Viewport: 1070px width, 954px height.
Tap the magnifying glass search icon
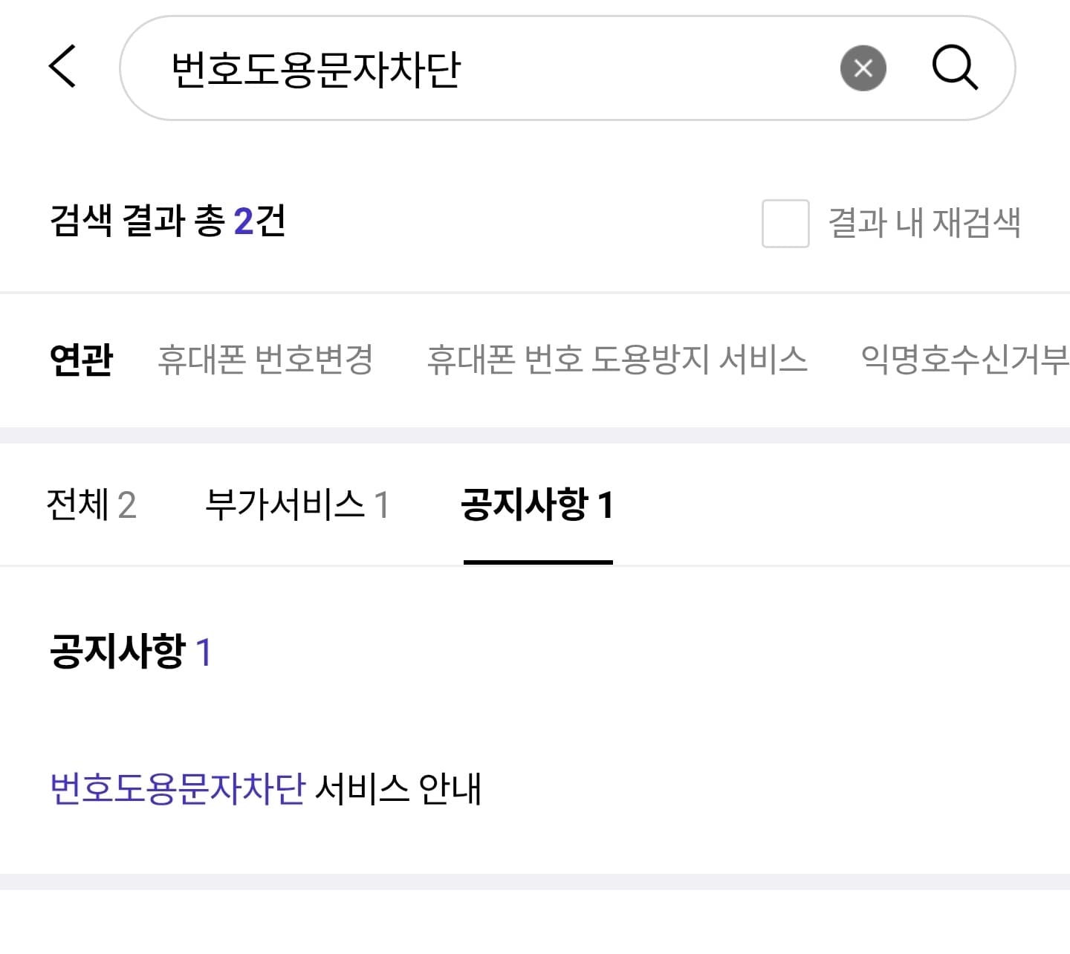(956, 68)
